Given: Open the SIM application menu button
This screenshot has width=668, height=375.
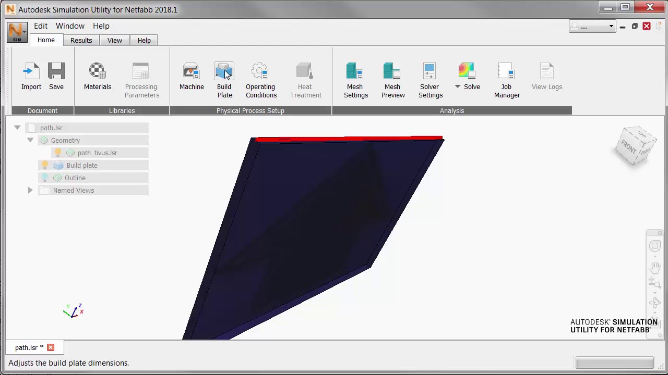Looking at the screenshot, I should pyautogui.click(x=17, y=32).
